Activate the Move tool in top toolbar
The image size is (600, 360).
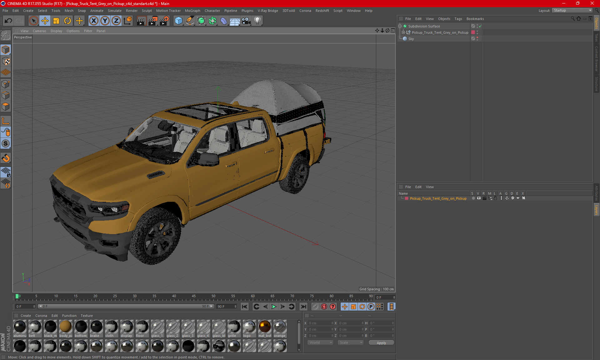(x=45, y=21)
